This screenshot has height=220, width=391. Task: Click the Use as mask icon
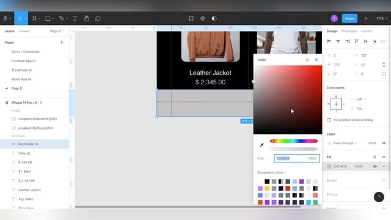[214, 18]
